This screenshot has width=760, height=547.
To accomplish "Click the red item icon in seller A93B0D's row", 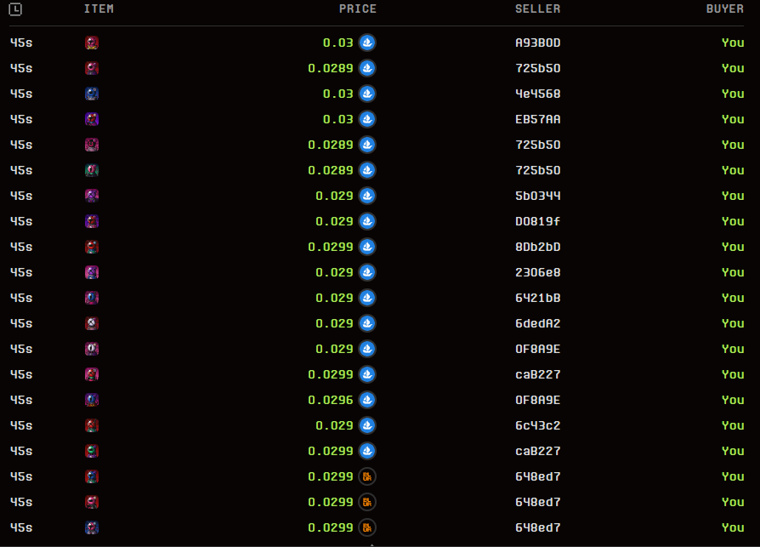I will click(91, 43).
